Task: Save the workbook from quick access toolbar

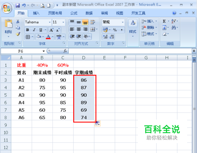Action: [17, 6]
